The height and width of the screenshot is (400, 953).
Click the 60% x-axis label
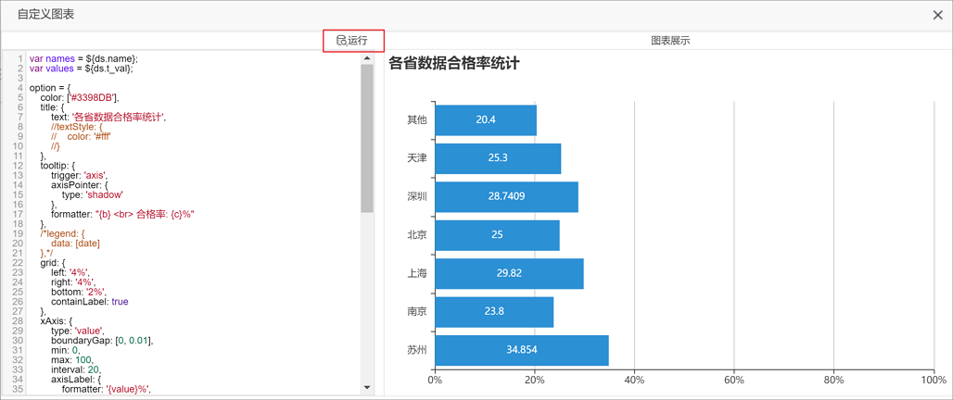[x=734, y=380]
